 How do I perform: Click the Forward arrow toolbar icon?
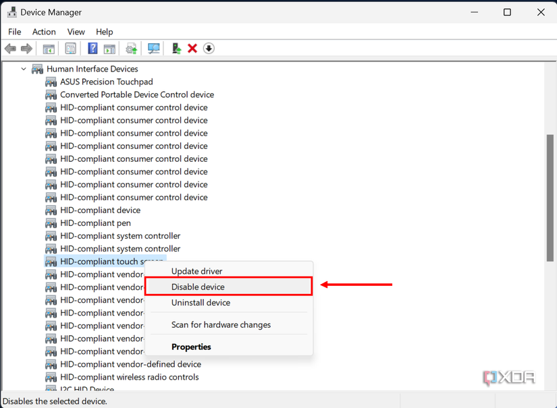pyautogui.click(x=26, y=49)
